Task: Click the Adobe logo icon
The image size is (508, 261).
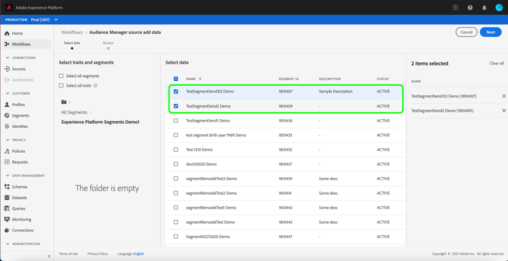Action: 9,7
